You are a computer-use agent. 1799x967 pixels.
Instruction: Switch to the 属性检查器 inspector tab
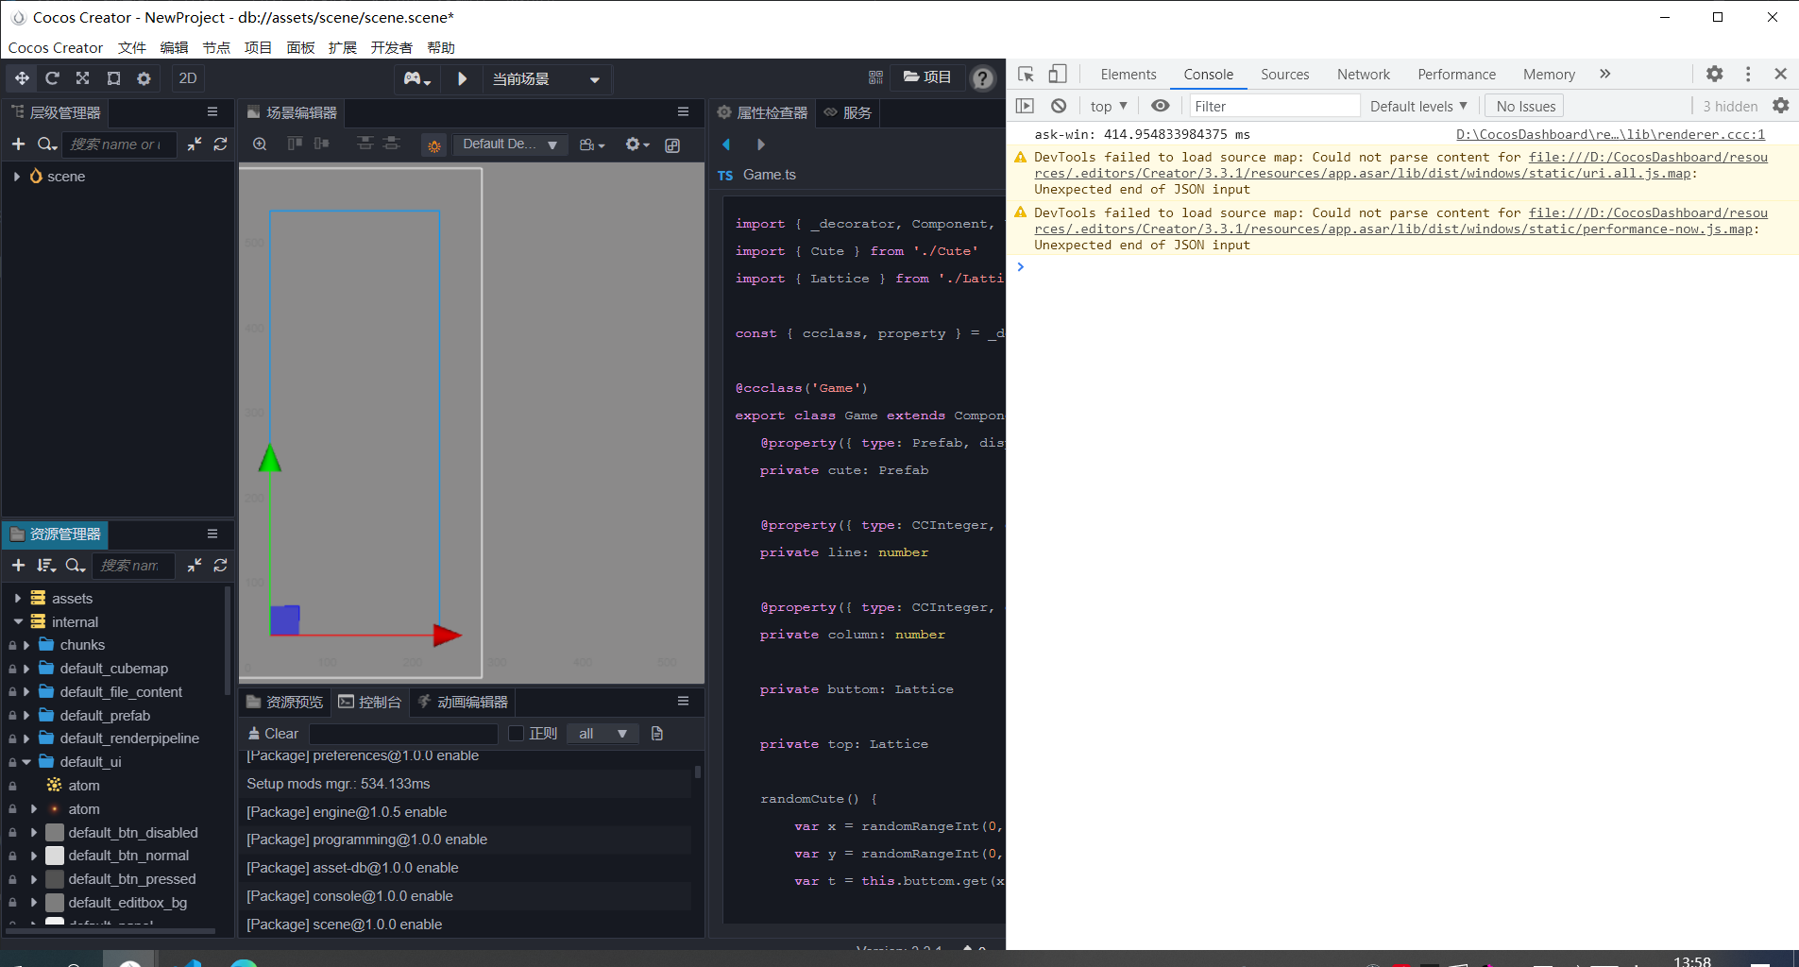pyautogui.click(x=763, y=112)
